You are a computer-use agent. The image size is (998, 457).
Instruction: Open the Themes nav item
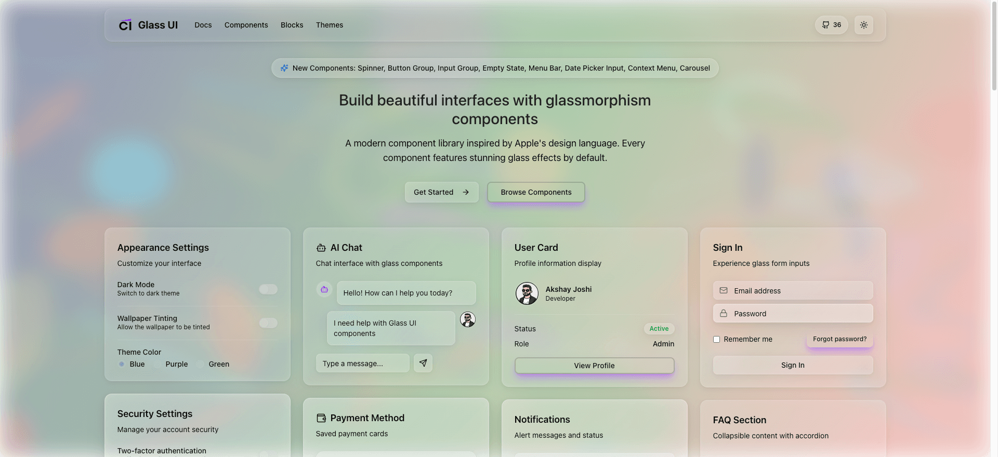(x=330, y=25)
